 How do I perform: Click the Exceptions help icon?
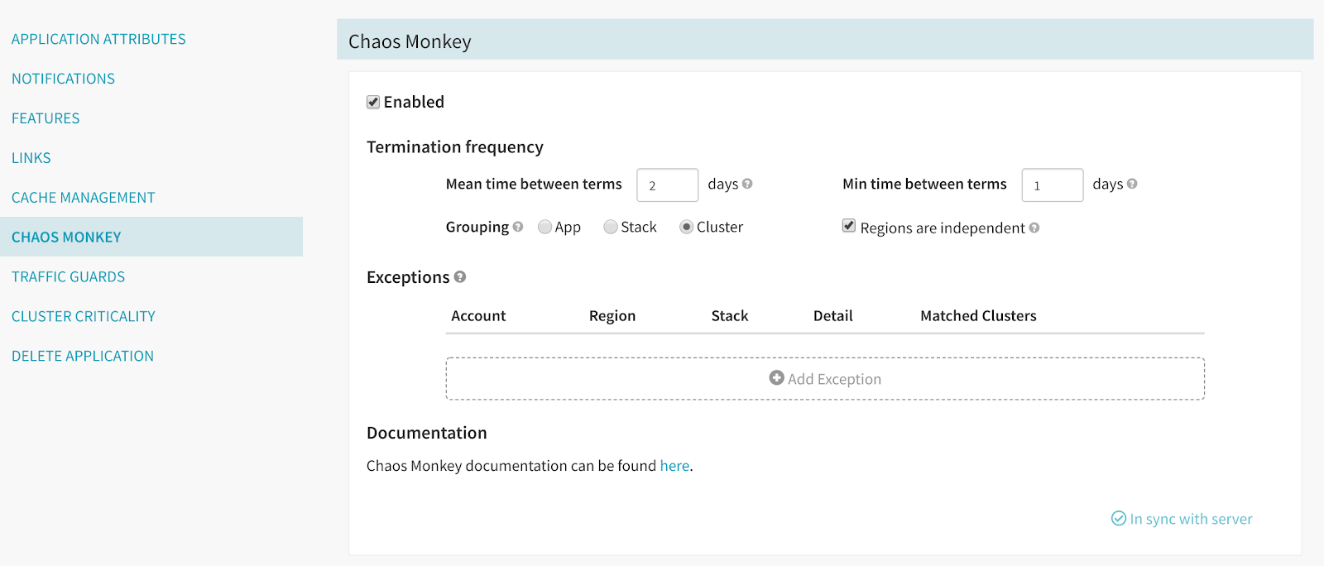tap(460, 277)
